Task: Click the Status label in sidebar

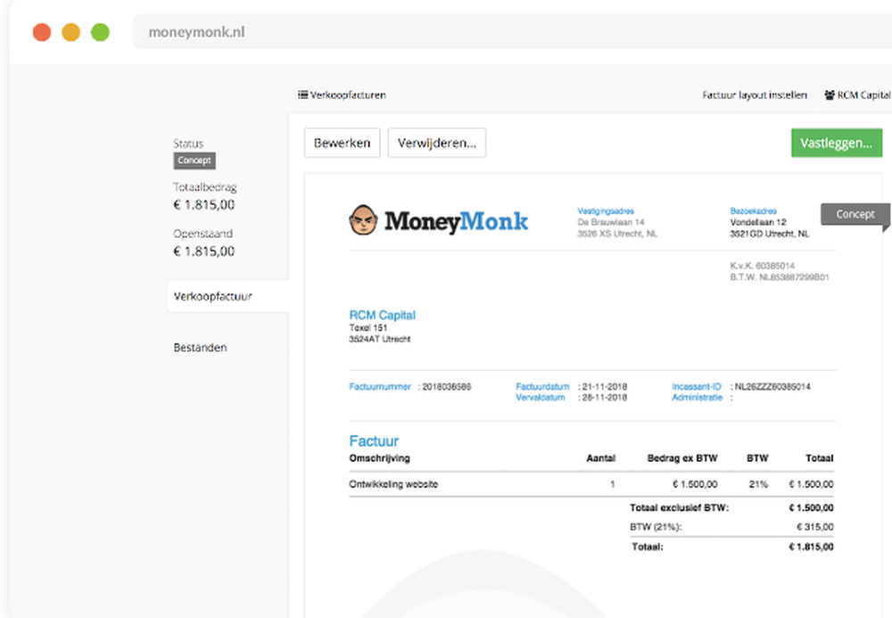Action: [x=188, y=144]
